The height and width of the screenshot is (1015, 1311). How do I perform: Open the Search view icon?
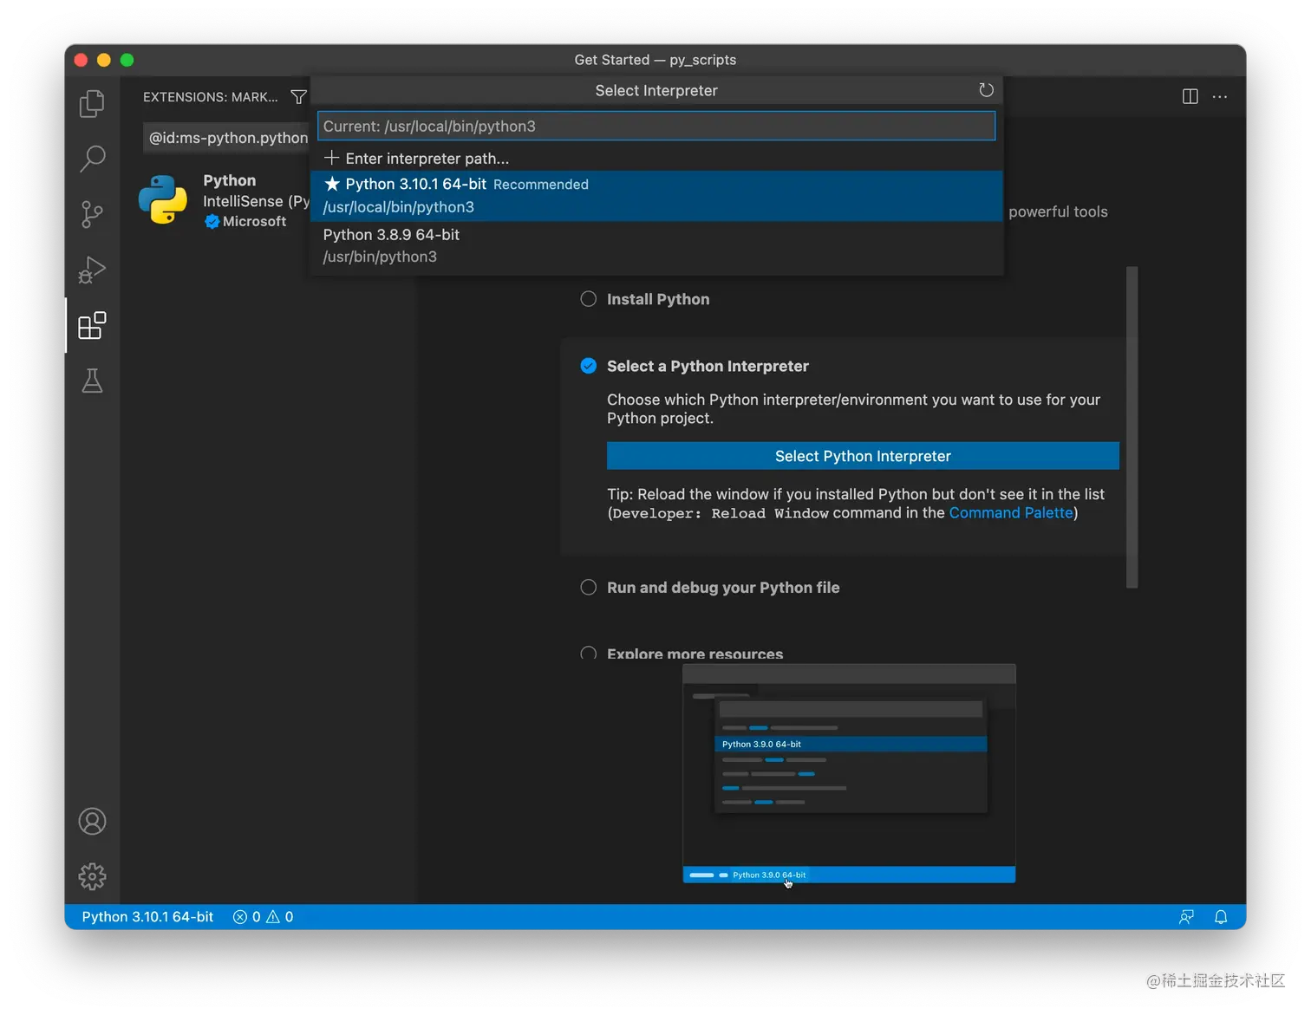pos(92,159)
